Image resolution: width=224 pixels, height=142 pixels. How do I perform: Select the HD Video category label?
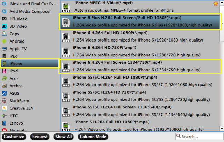point(18,19)
